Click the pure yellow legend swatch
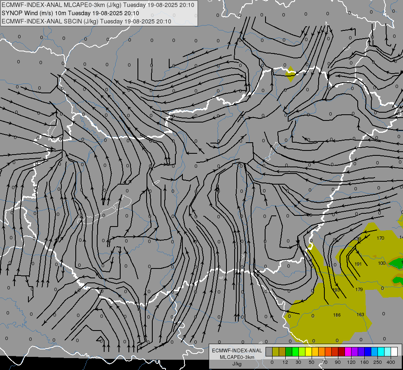 (x=309, y=351)
